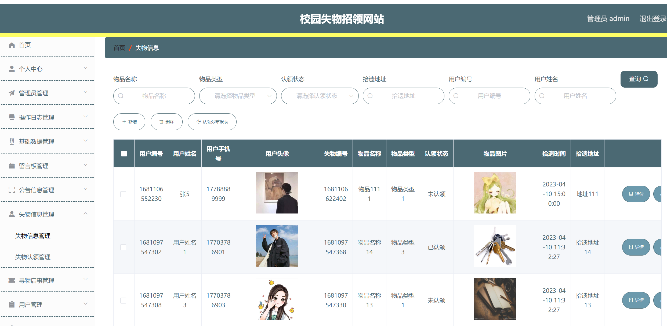The image size is (667, 326).
Task: Toggle the select-all checkbox in table header
Action: click(x=124, y=153)
